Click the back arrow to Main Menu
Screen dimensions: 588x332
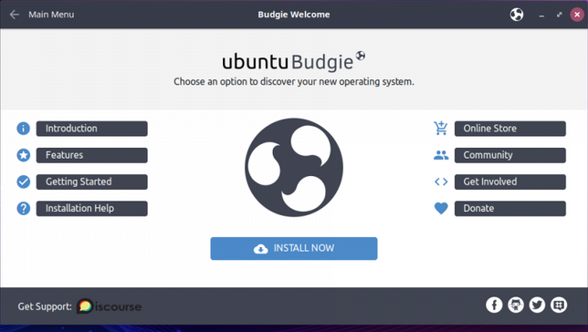15,15
